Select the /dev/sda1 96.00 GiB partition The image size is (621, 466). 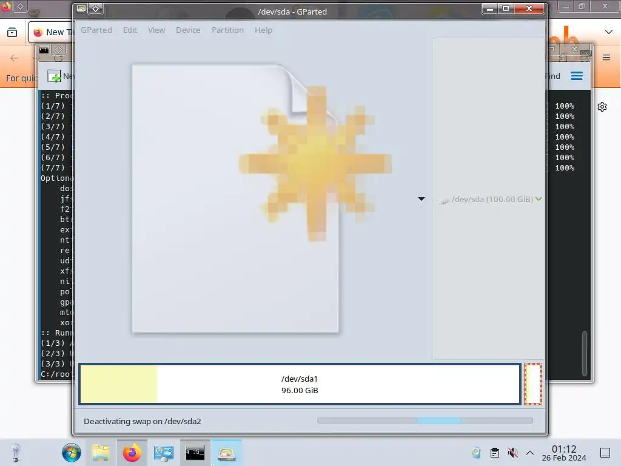pyautogui.click(x=300, y=384)
